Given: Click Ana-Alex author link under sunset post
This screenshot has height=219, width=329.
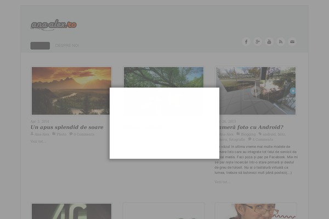Looking at the screenshot, I should click(x=42, y=134).
